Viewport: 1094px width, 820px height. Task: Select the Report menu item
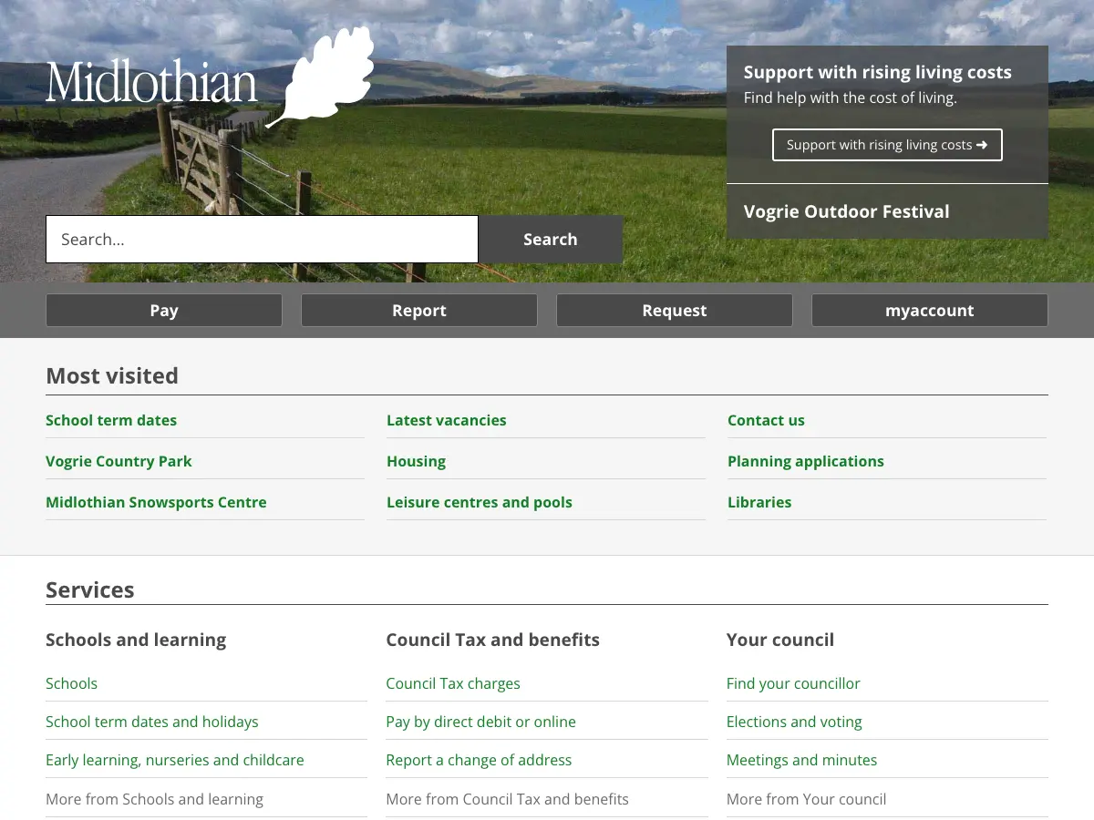(419, 310)
